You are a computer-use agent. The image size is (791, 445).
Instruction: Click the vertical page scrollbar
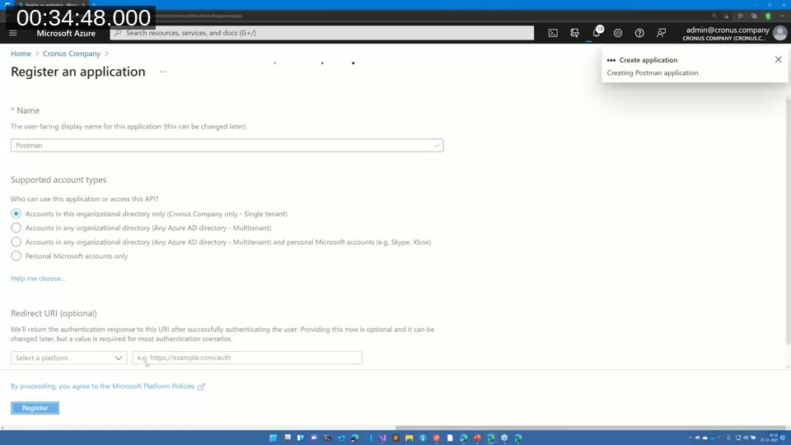[x=788, y=222]
